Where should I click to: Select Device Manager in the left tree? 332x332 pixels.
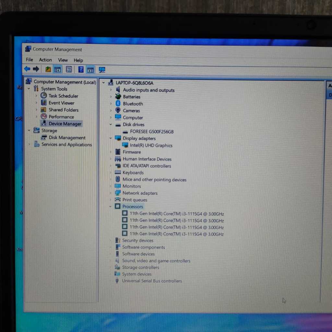(x=65, y=124)
